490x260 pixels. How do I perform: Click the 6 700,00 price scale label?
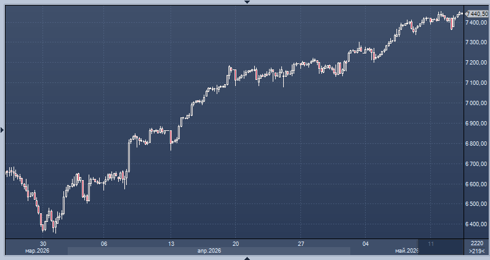point(476,164)
